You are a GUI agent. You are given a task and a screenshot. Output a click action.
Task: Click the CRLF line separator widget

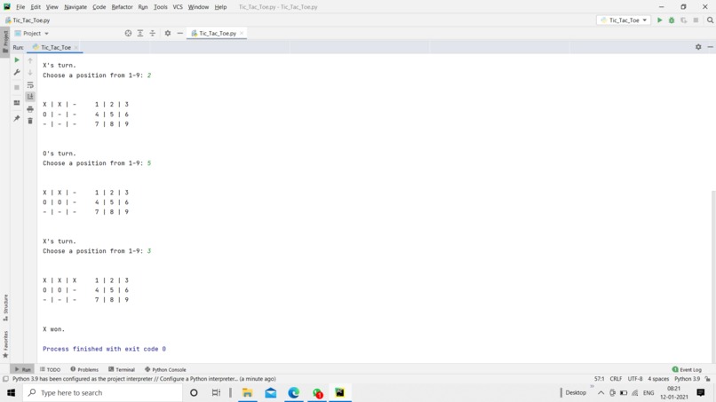(616, 379)
